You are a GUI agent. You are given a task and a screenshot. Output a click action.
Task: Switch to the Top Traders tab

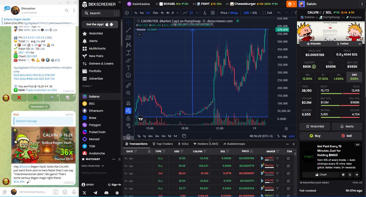tap(162, 144)
